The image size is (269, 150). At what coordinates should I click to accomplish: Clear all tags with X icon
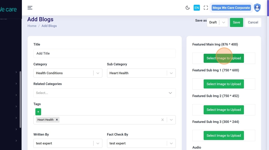[x=162, y=120]
